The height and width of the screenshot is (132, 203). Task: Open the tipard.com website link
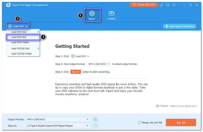184,106
